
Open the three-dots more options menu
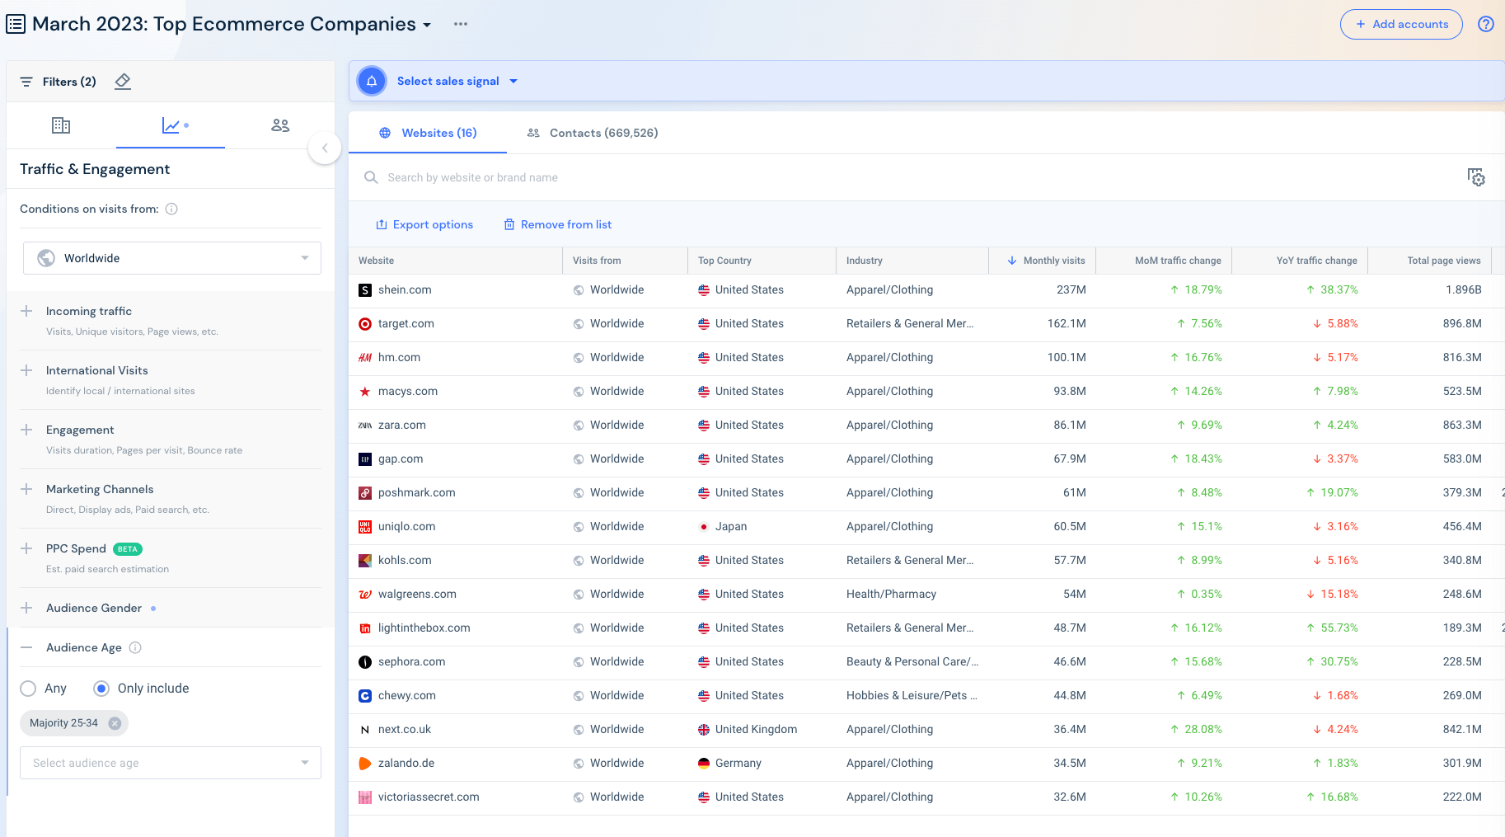[x=461, y=24]
